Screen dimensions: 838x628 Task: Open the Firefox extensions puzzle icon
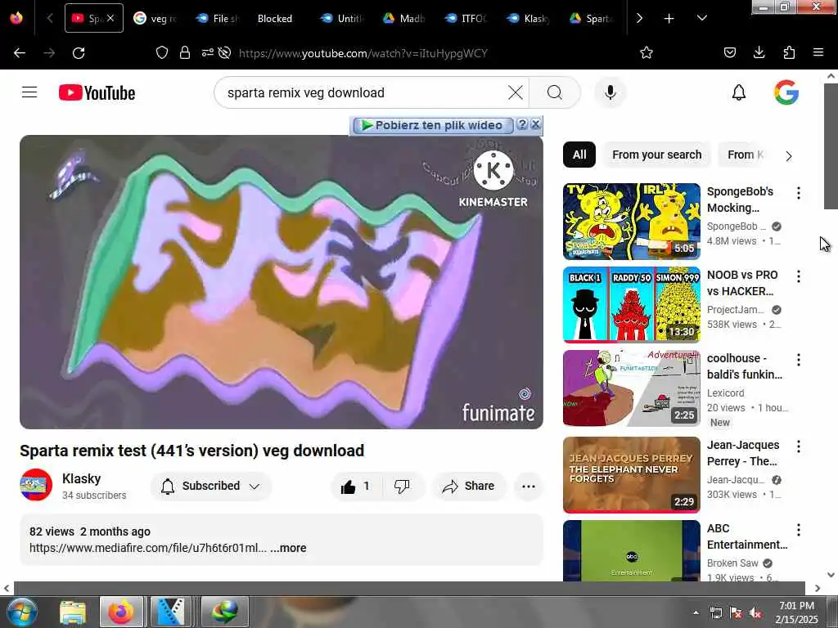click(x=789, y=52)
